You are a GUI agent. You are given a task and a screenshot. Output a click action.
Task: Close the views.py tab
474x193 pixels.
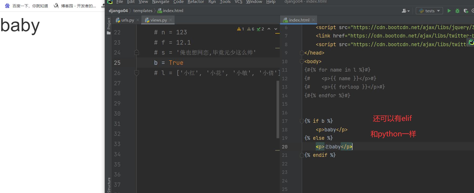point(171,20)
